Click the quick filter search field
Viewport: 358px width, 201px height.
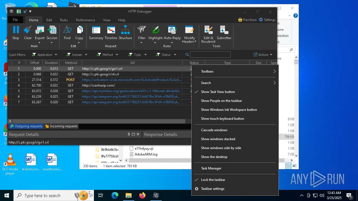210,55
